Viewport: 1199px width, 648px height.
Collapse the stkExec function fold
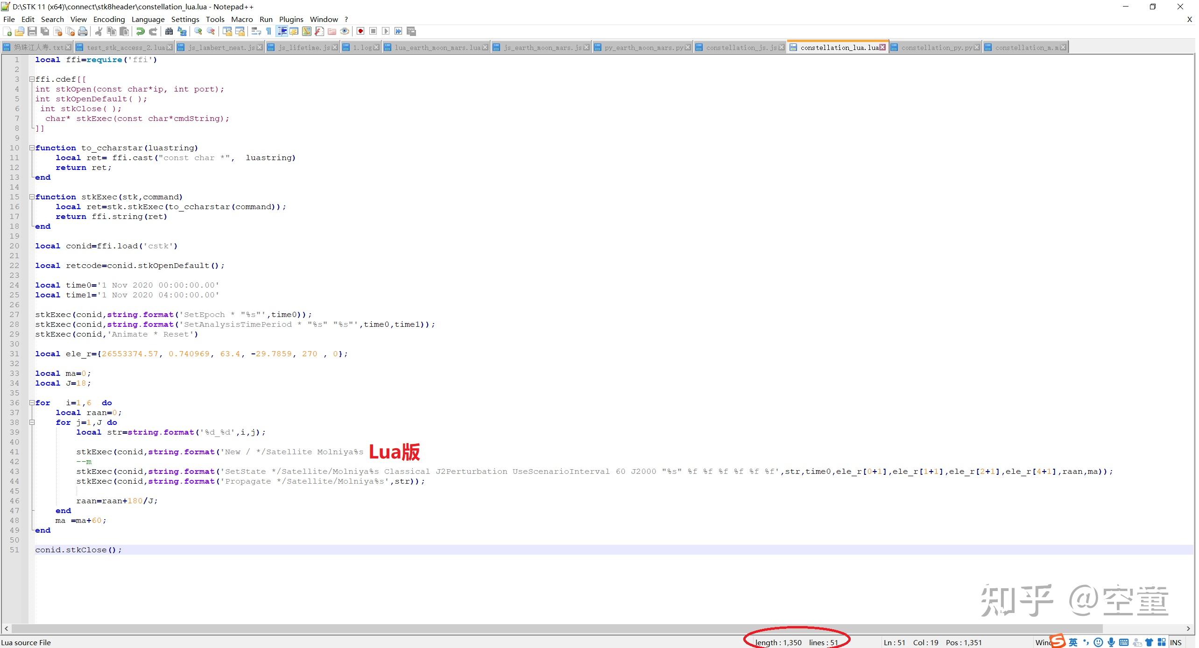[x=31, y=197]
